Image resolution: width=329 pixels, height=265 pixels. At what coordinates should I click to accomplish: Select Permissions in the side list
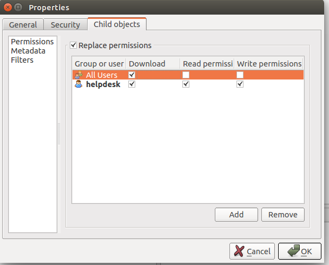click(32, 42)
